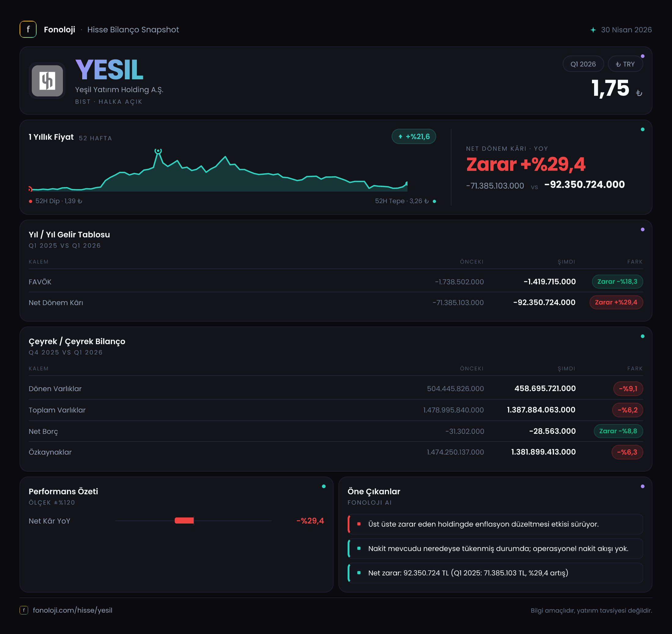Viewport: 672px width, 634px height.
Task: Click the small Fonoloji icon in footer
Action: coord(24,610)
